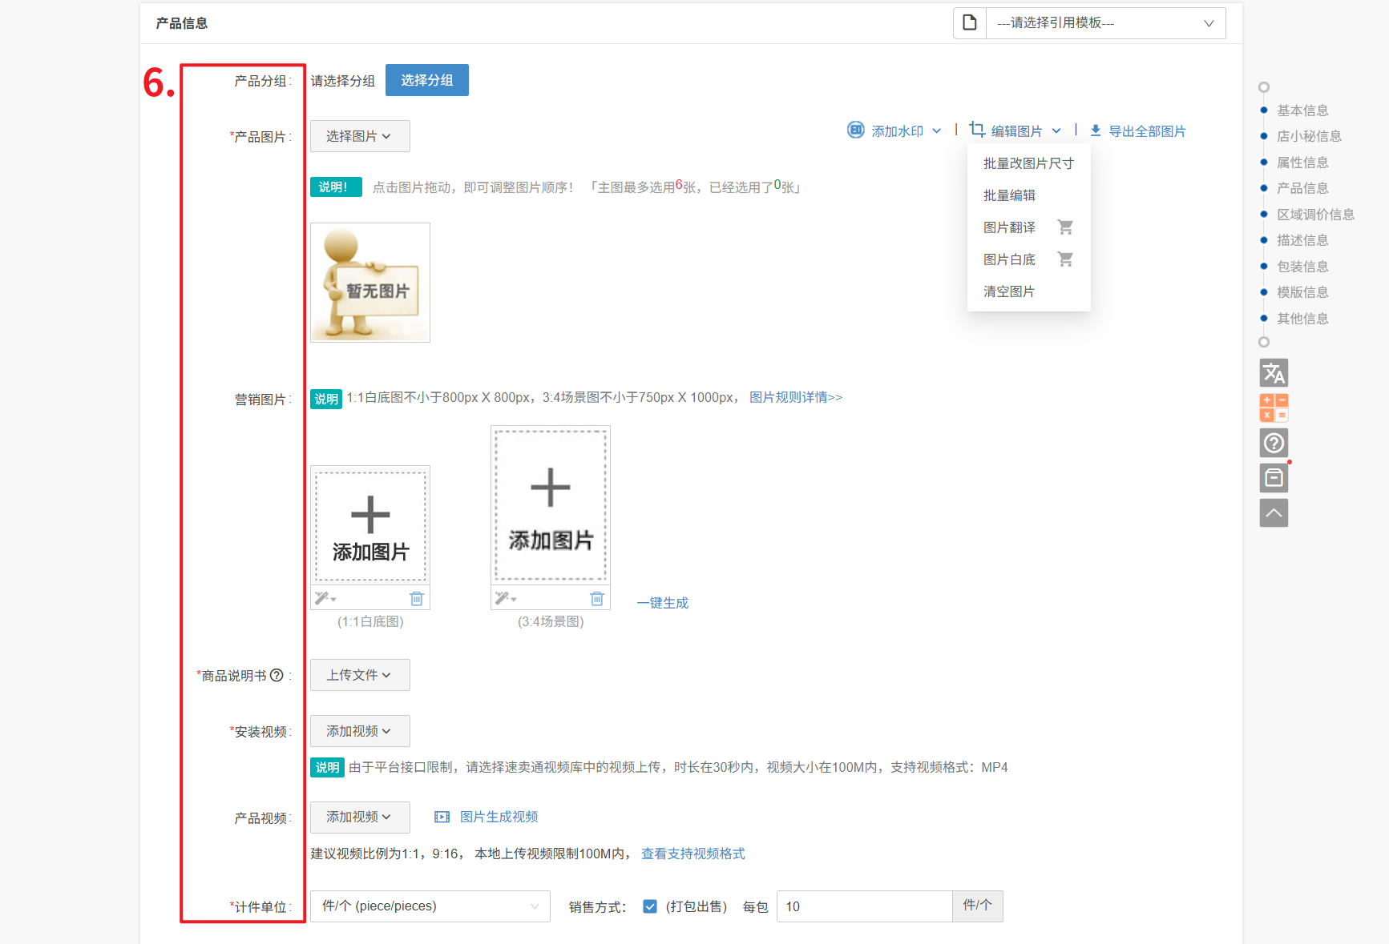Image resolution: width=1389 pixels, height=944 pixels.
Task: Toggle the 打包出售 checkbox
Action: click(x=650, y=906)
